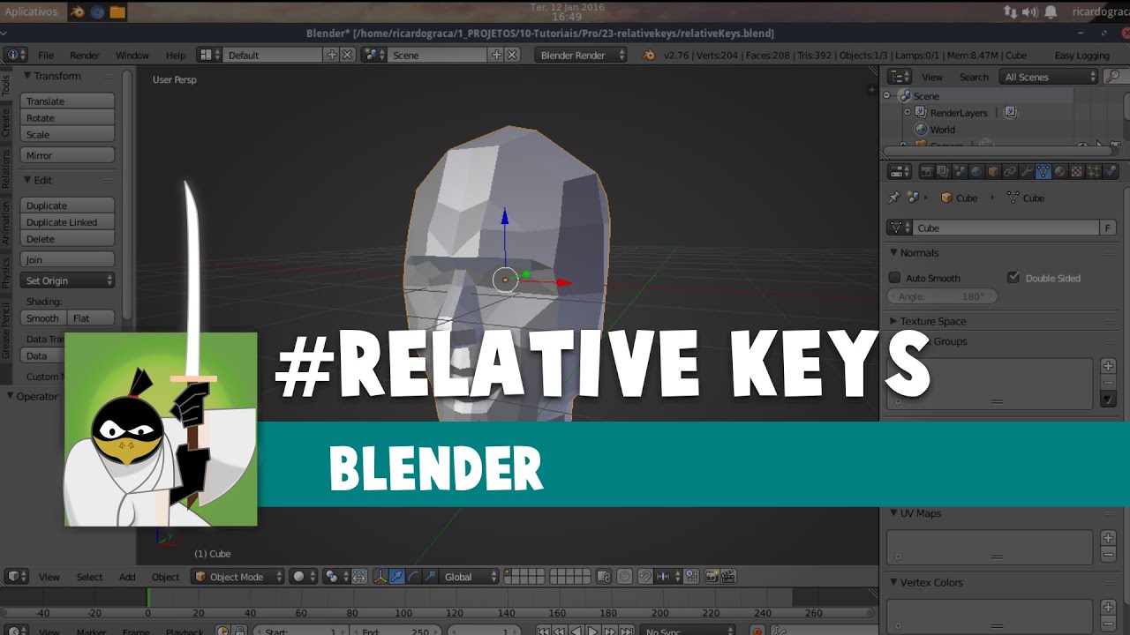This screenshot has width=1130, height=635.
Task: Click the Join button
Action: [x=67, y=260]
